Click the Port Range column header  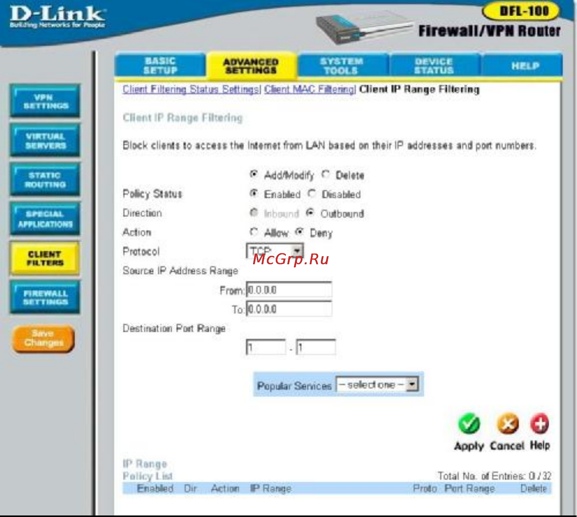pos(470,488)
